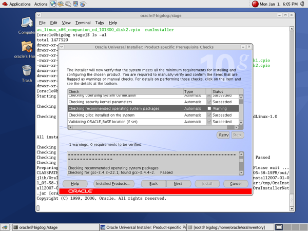
Task: Select the Validating ORACLE_BASE location row
Action: coord(153,122)
